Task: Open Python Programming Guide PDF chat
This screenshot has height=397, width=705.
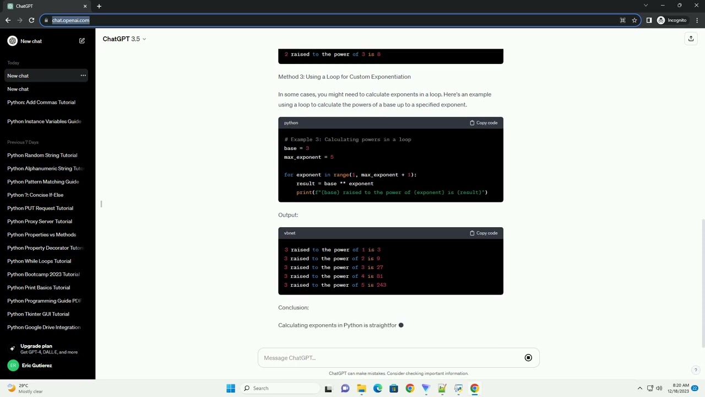Action: click(47, 301)
